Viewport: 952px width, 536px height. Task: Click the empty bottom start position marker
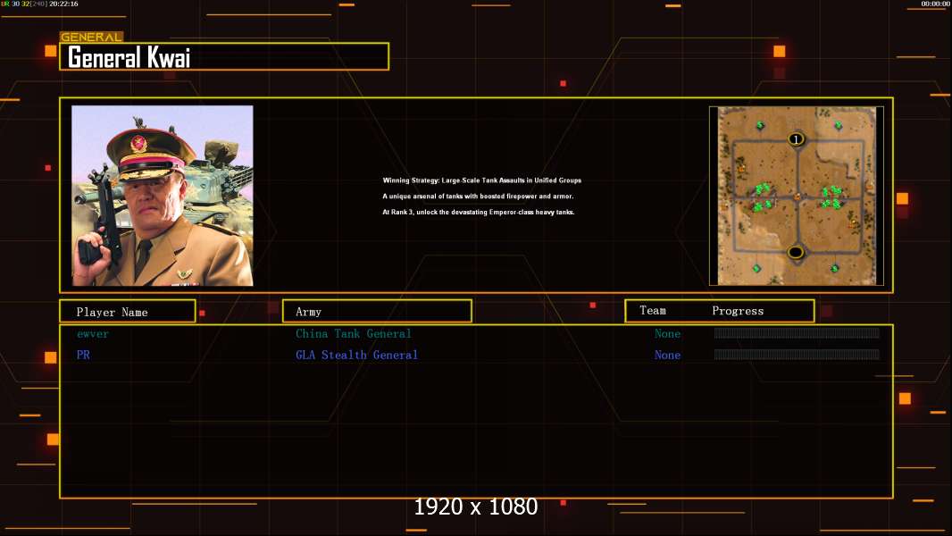pos(796,253)
